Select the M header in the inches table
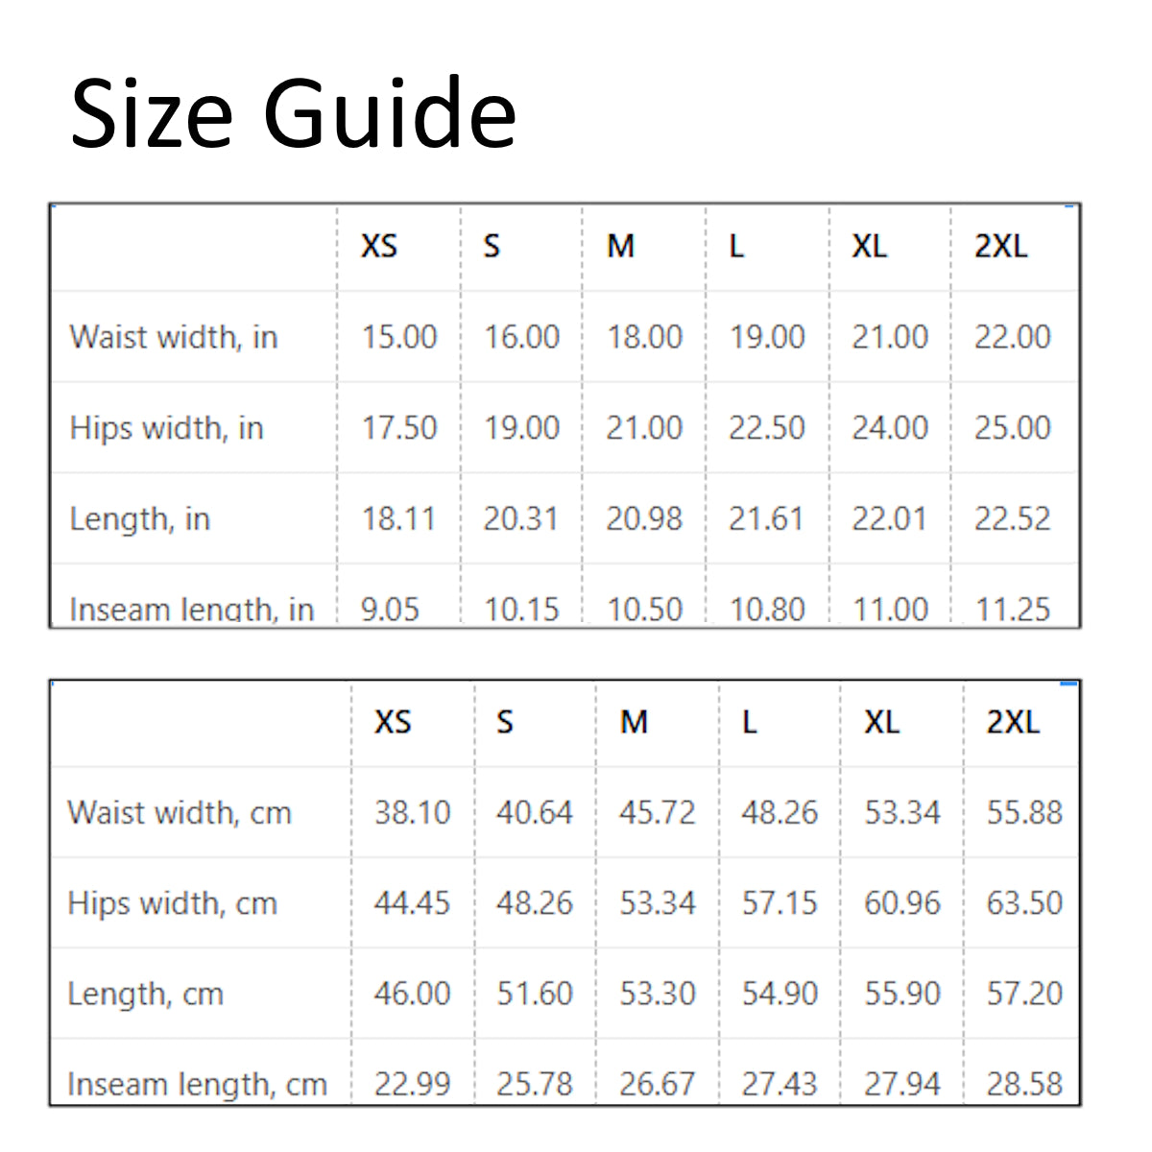The width and height of the screenshot is (1152, 1152). [x=621, y=247]
